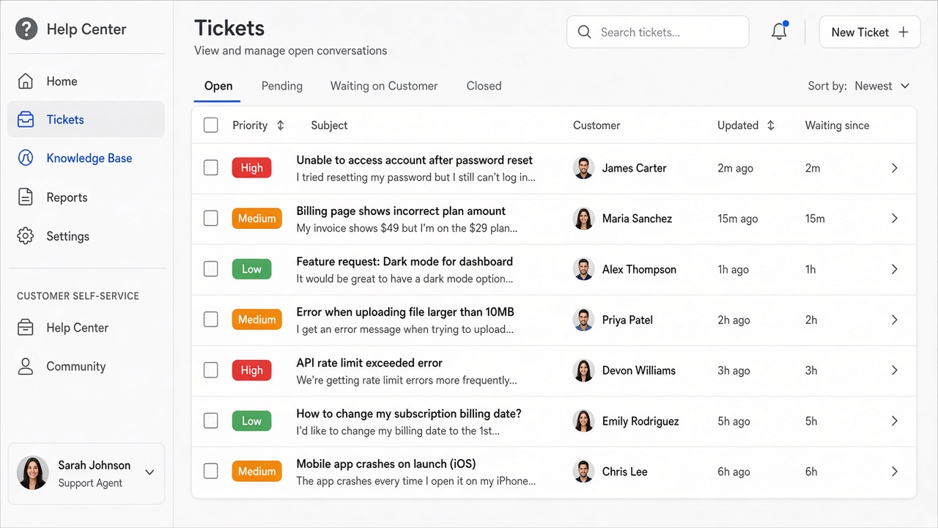The height and width of the screenshot is (528, 938).
Task: Click the magnifier icon in the search box
Action: (584, 32)
